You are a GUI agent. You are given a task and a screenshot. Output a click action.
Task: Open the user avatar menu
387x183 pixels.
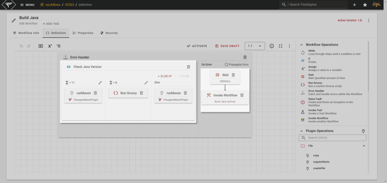click(376, 5)
